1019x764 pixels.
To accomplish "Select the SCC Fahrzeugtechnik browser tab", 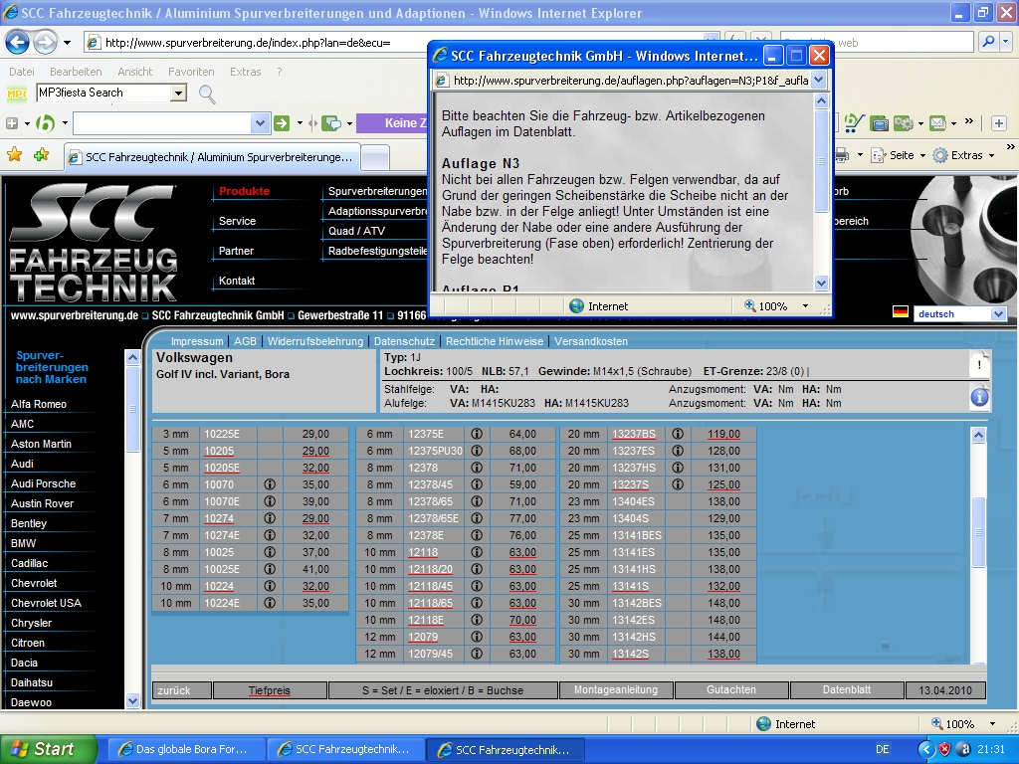I will [x=212, y=157].
